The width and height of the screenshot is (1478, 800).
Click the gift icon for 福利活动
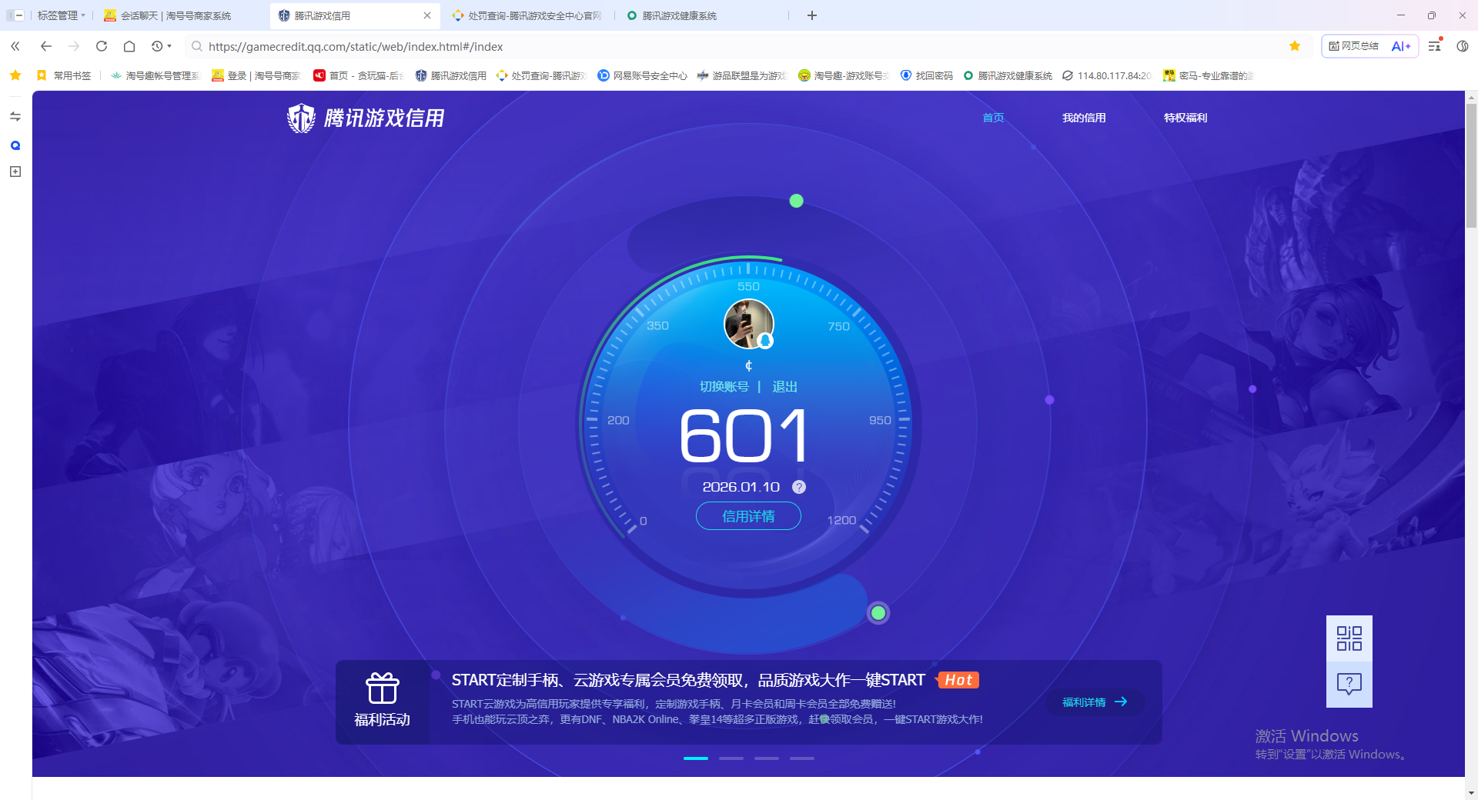coord(382,688)
